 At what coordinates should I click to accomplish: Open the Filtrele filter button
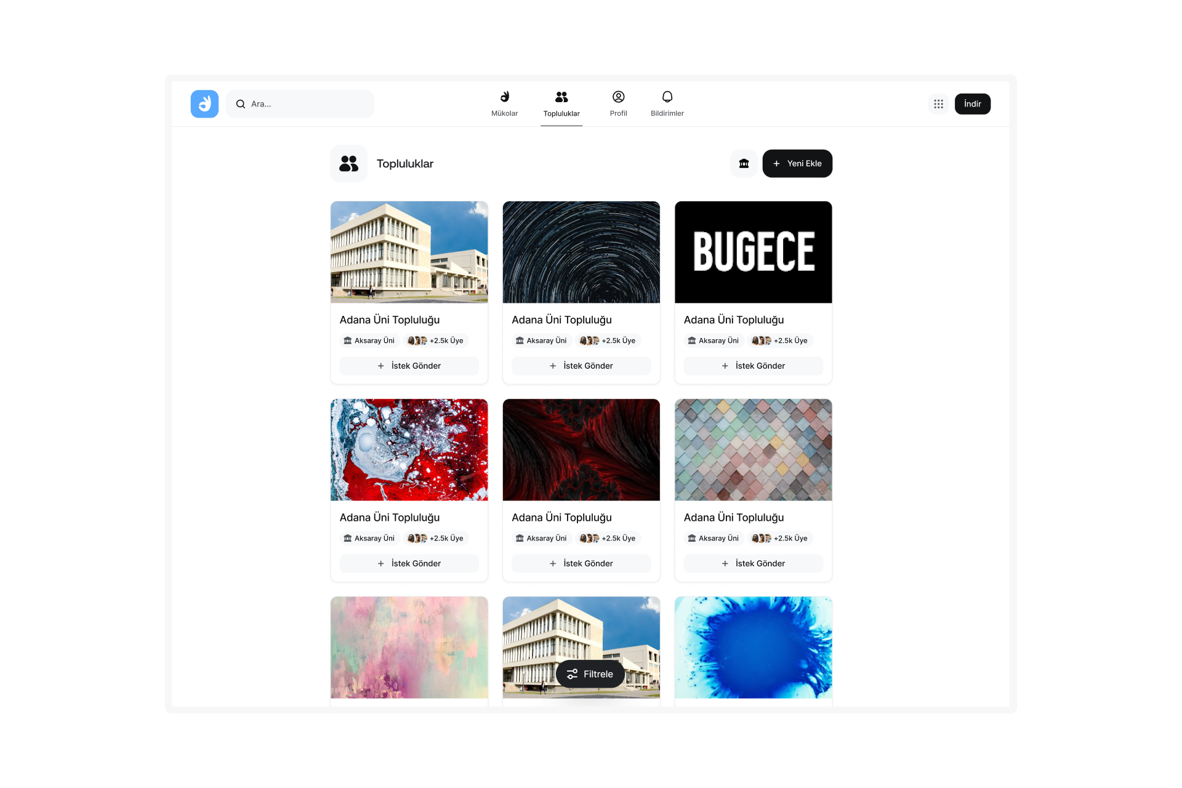pos(590,674)
